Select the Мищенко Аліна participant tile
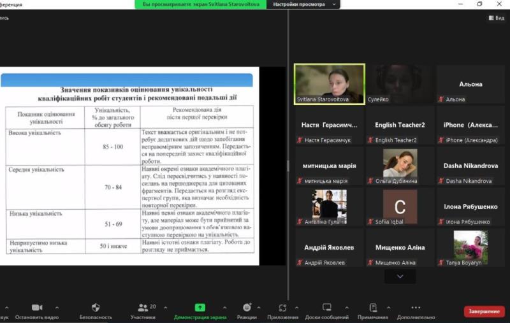The width and height of the screenshot is (510, 323). coord(400,248)
